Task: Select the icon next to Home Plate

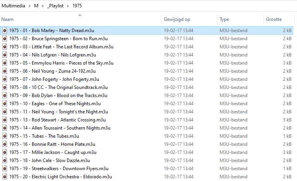Action: pyautogui.click(x=5, y=144)
